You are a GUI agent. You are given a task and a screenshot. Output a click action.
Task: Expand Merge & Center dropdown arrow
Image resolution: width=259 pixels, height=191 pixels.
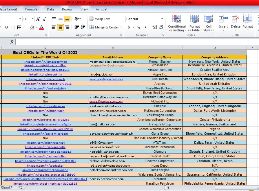click(x=122, y=27)
